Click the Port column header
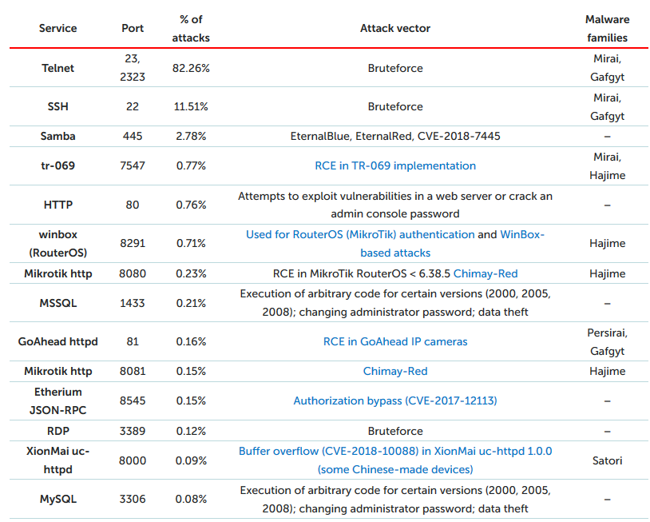Image resolution: width=650 pixels, height=522 pixels. [x=133, y=28]
